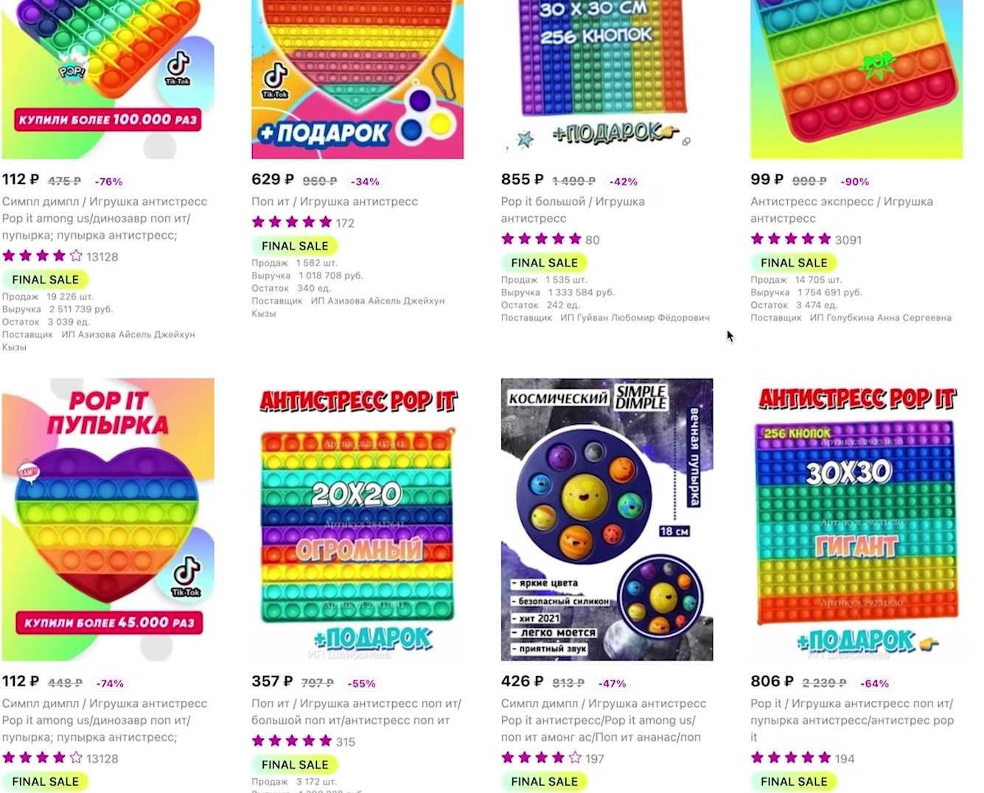The width and height of the screenshot is (984, 793).
Task: Click FINAL SALE badge under 99 ₽ product
Action: click(794, 263)
